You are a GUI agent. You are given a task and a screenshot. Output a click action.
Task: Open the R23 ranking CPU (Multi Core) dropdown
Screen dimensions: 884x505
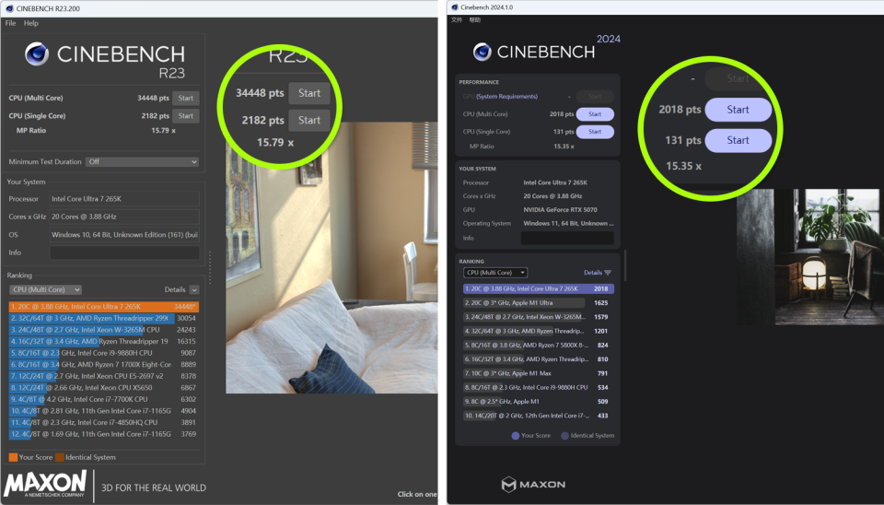coord(46,289)
